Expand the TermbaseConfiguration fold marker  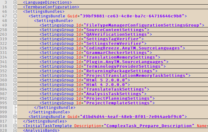(15, 7)
